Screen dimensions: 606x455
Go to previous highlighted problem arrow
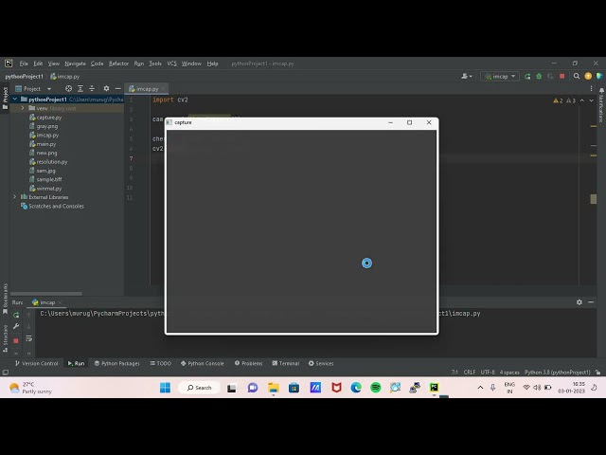582,100
